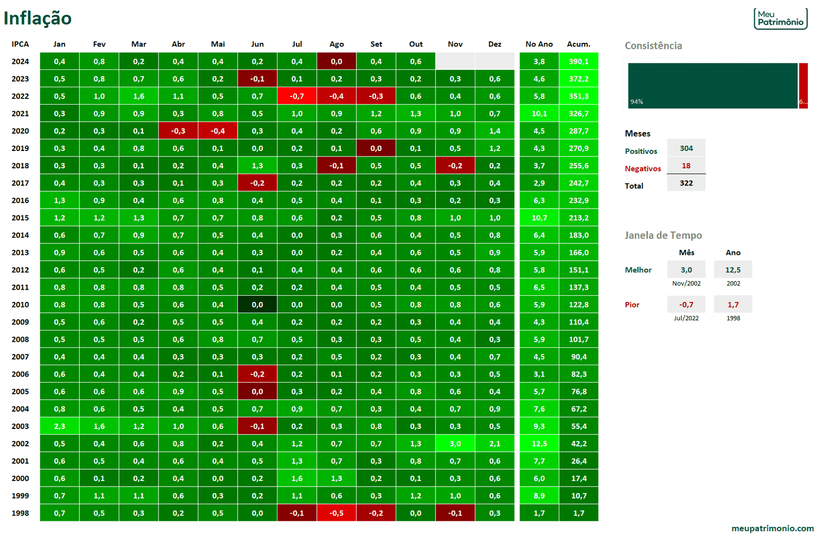816x534 pixels.
Task: Click the Nov/2002 date caption
Action: click(686, 284)
